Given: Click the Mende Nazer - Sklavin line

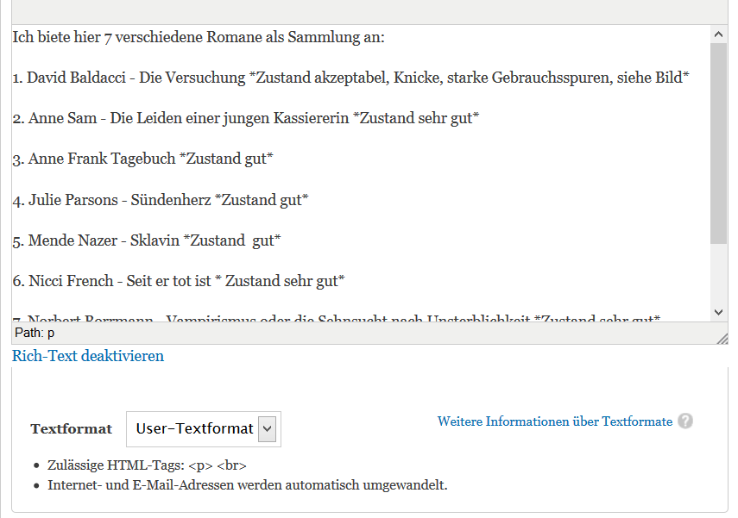Looking at the screenshot, I should coord(147,240).
